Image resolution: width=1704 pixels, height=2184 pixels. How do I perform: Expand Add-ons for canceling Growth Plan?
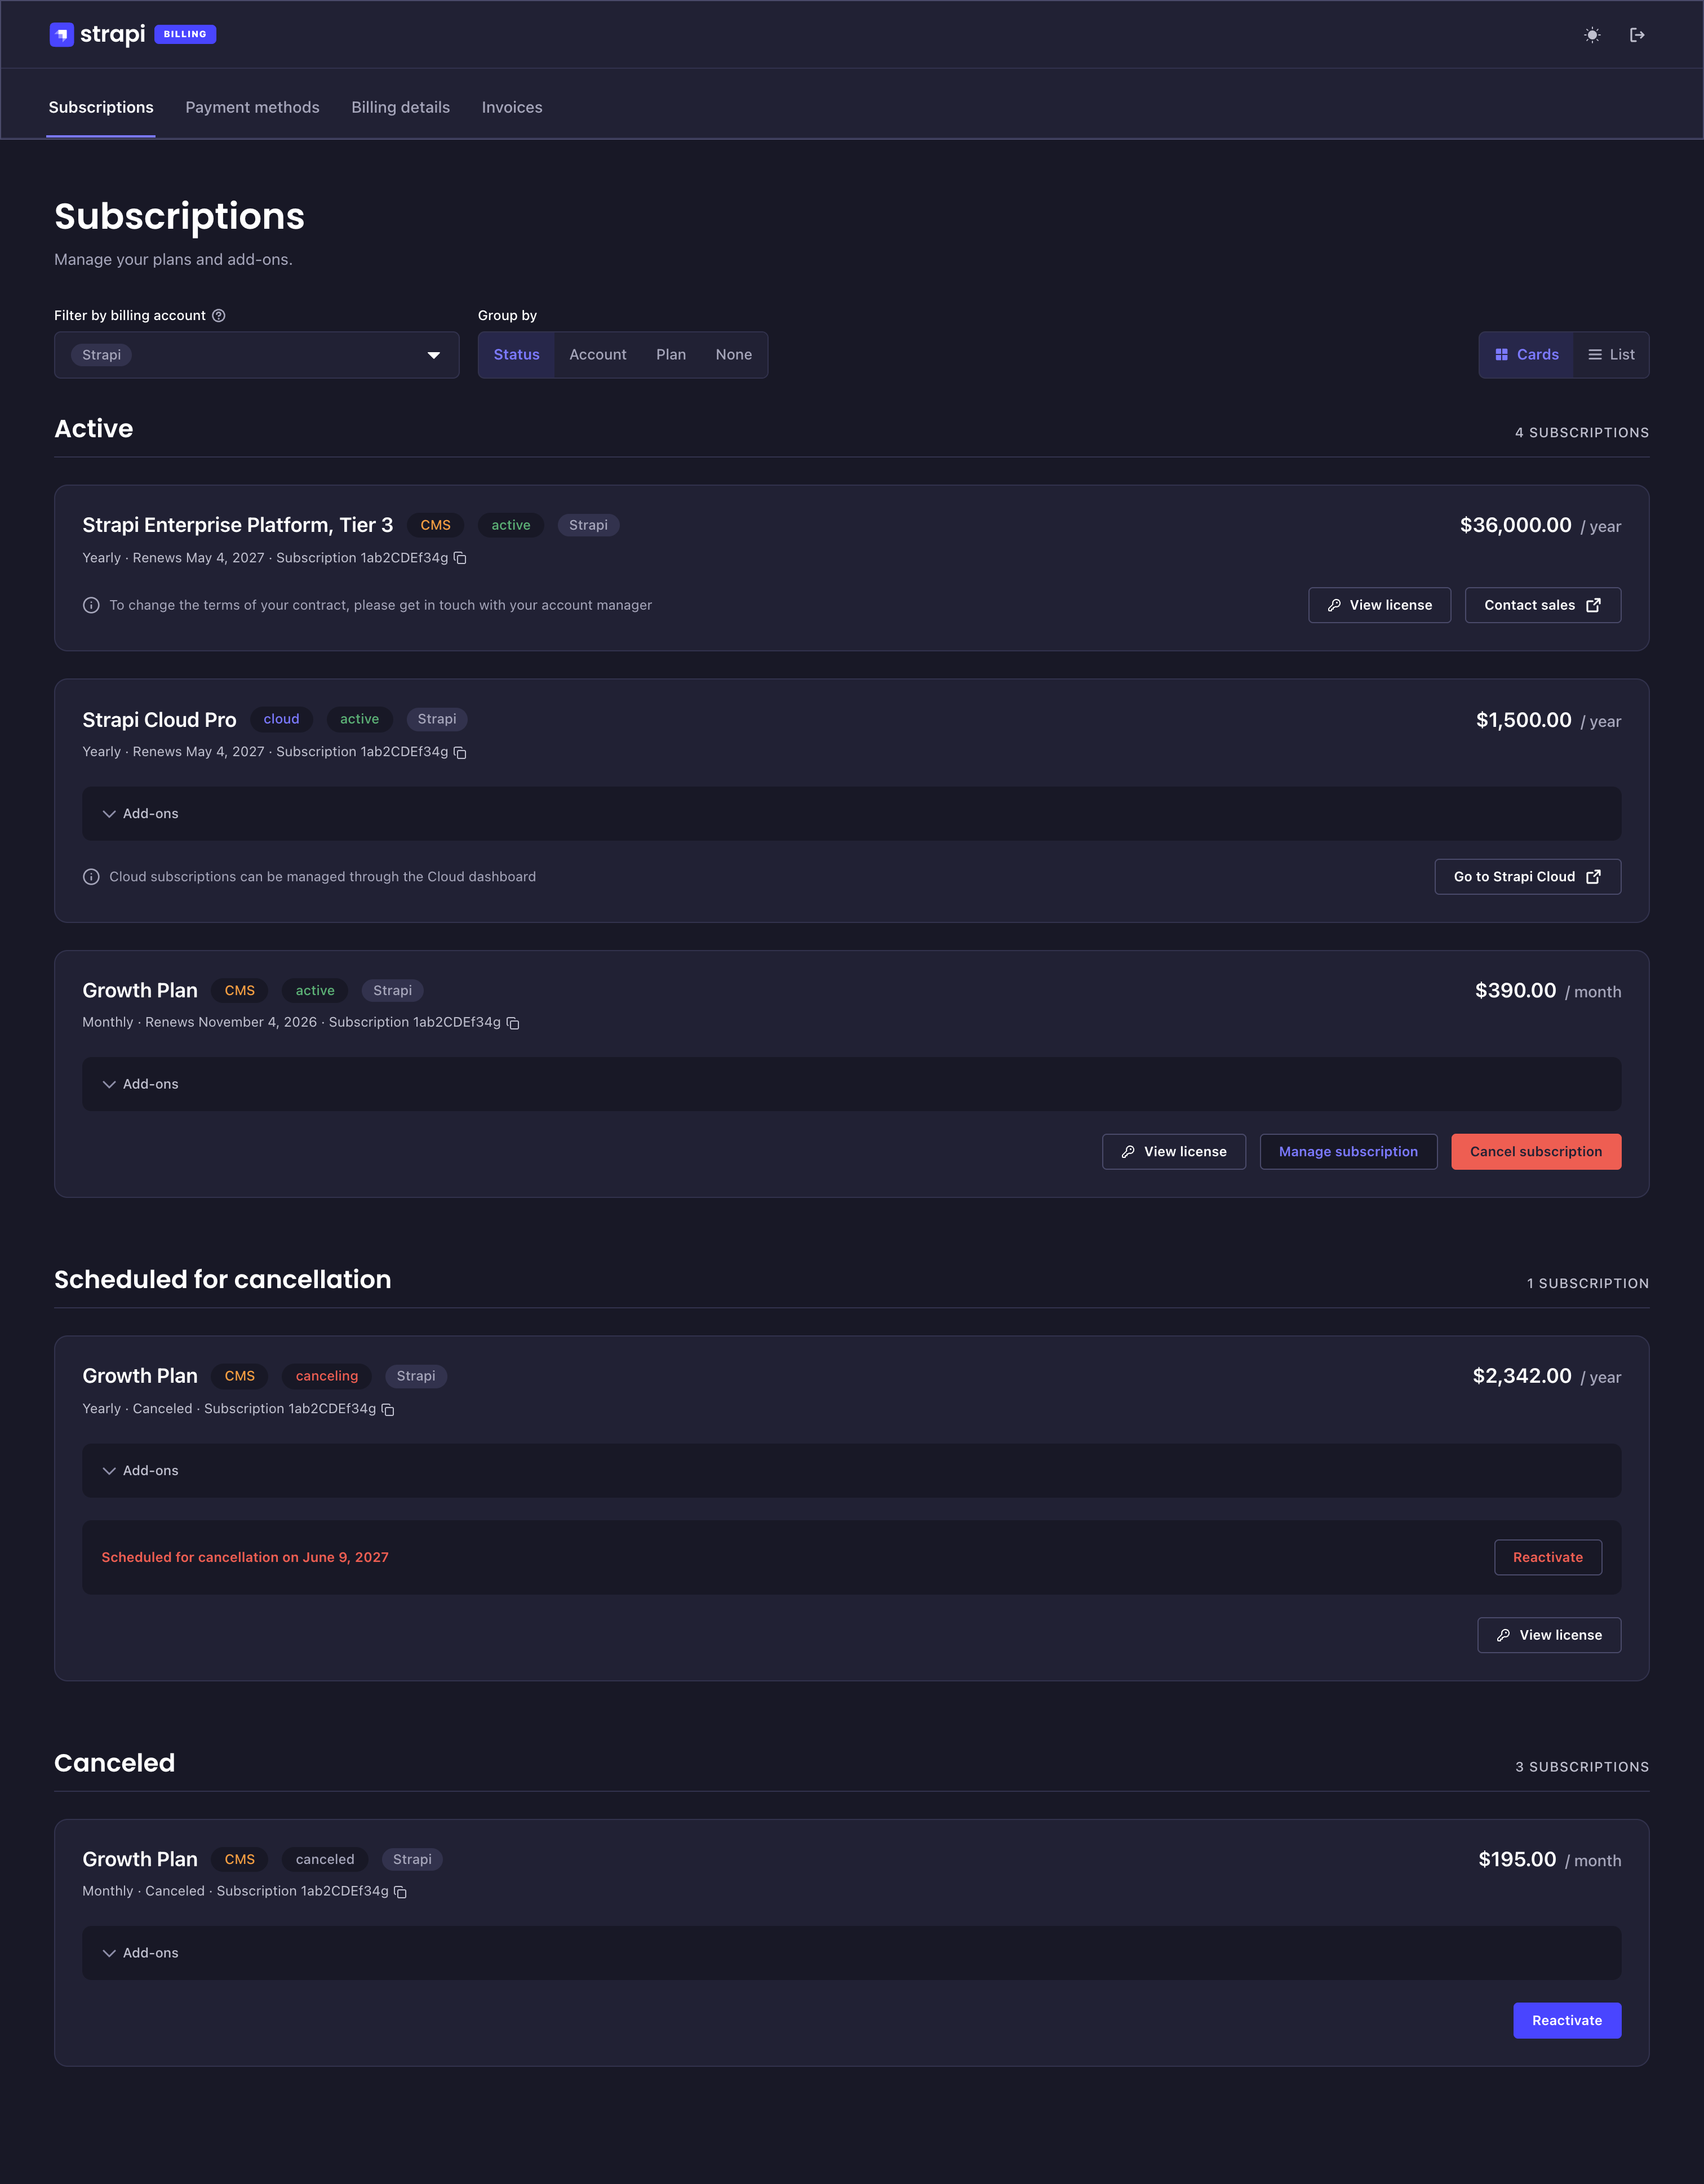pyautogui.click(x=851, y=1470)
